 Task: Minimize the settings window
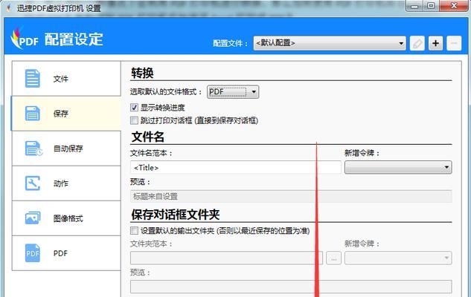(414, 6)
